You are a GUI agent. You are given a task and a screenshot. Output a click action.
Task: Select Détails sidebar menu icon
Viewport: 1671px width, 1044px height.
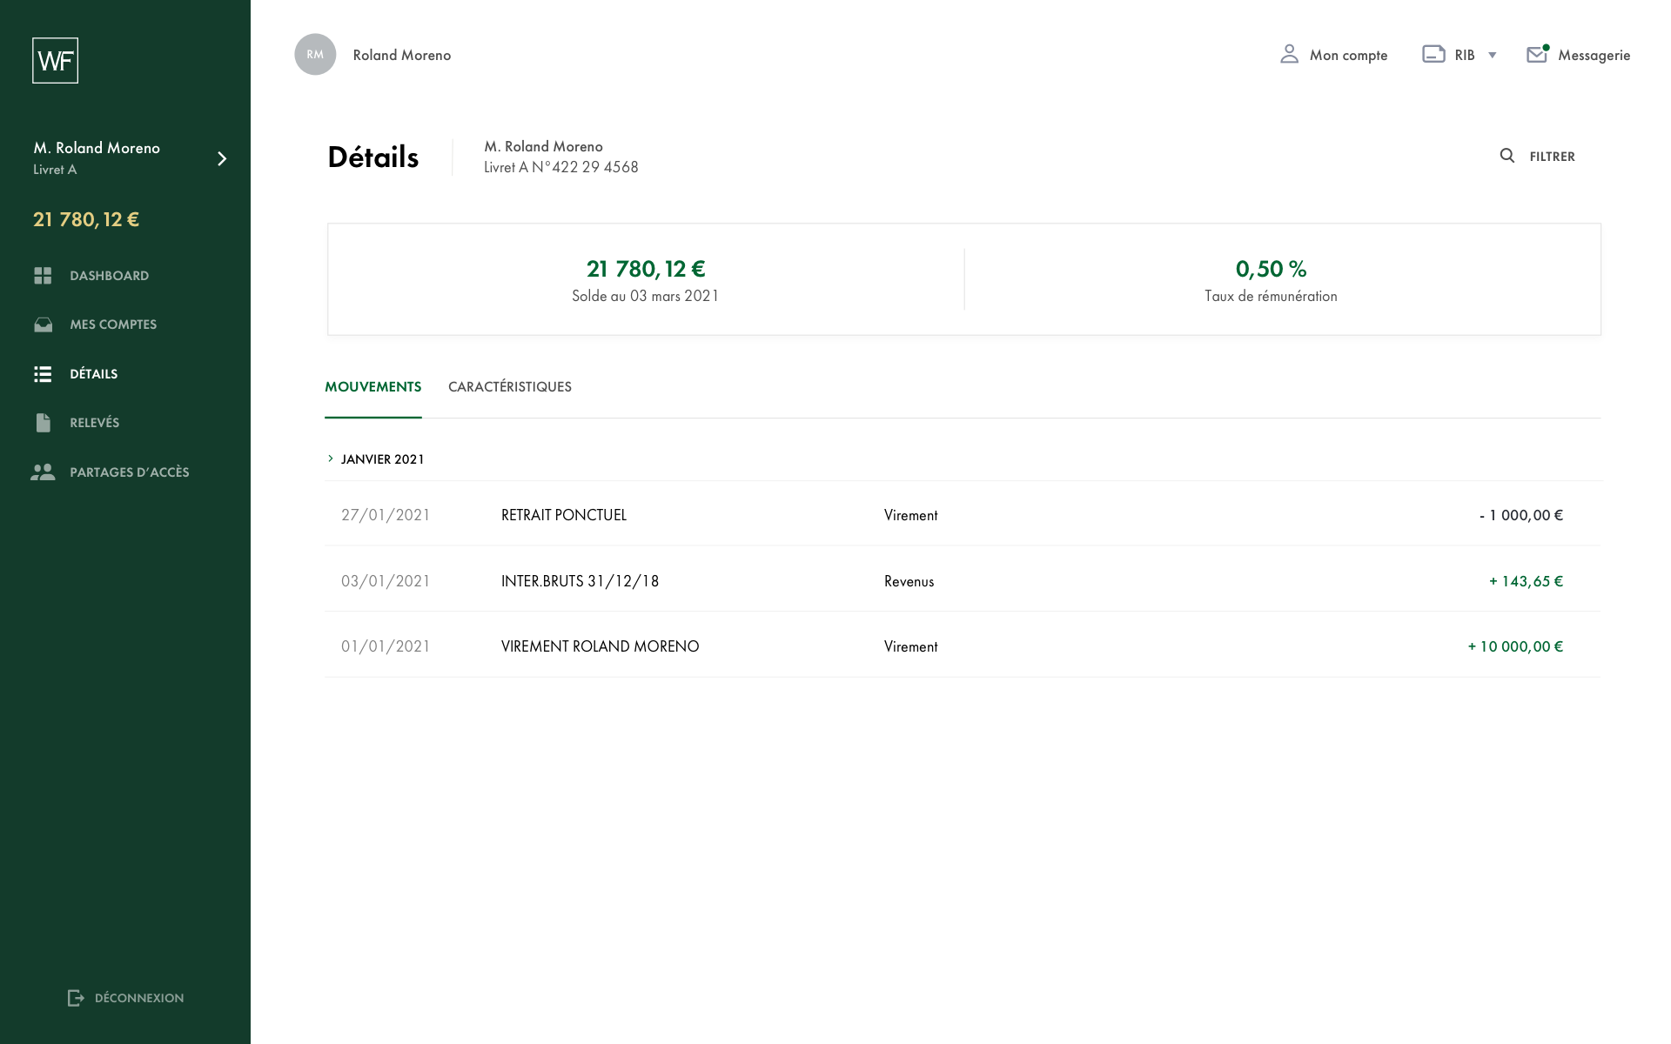pyautogui.click(x=44, y=374)
